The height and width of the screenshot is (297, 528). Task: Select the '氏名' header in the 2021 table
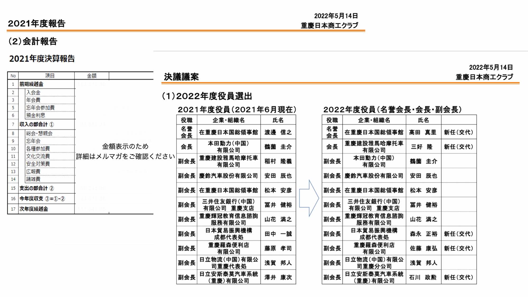pos(278,120)
